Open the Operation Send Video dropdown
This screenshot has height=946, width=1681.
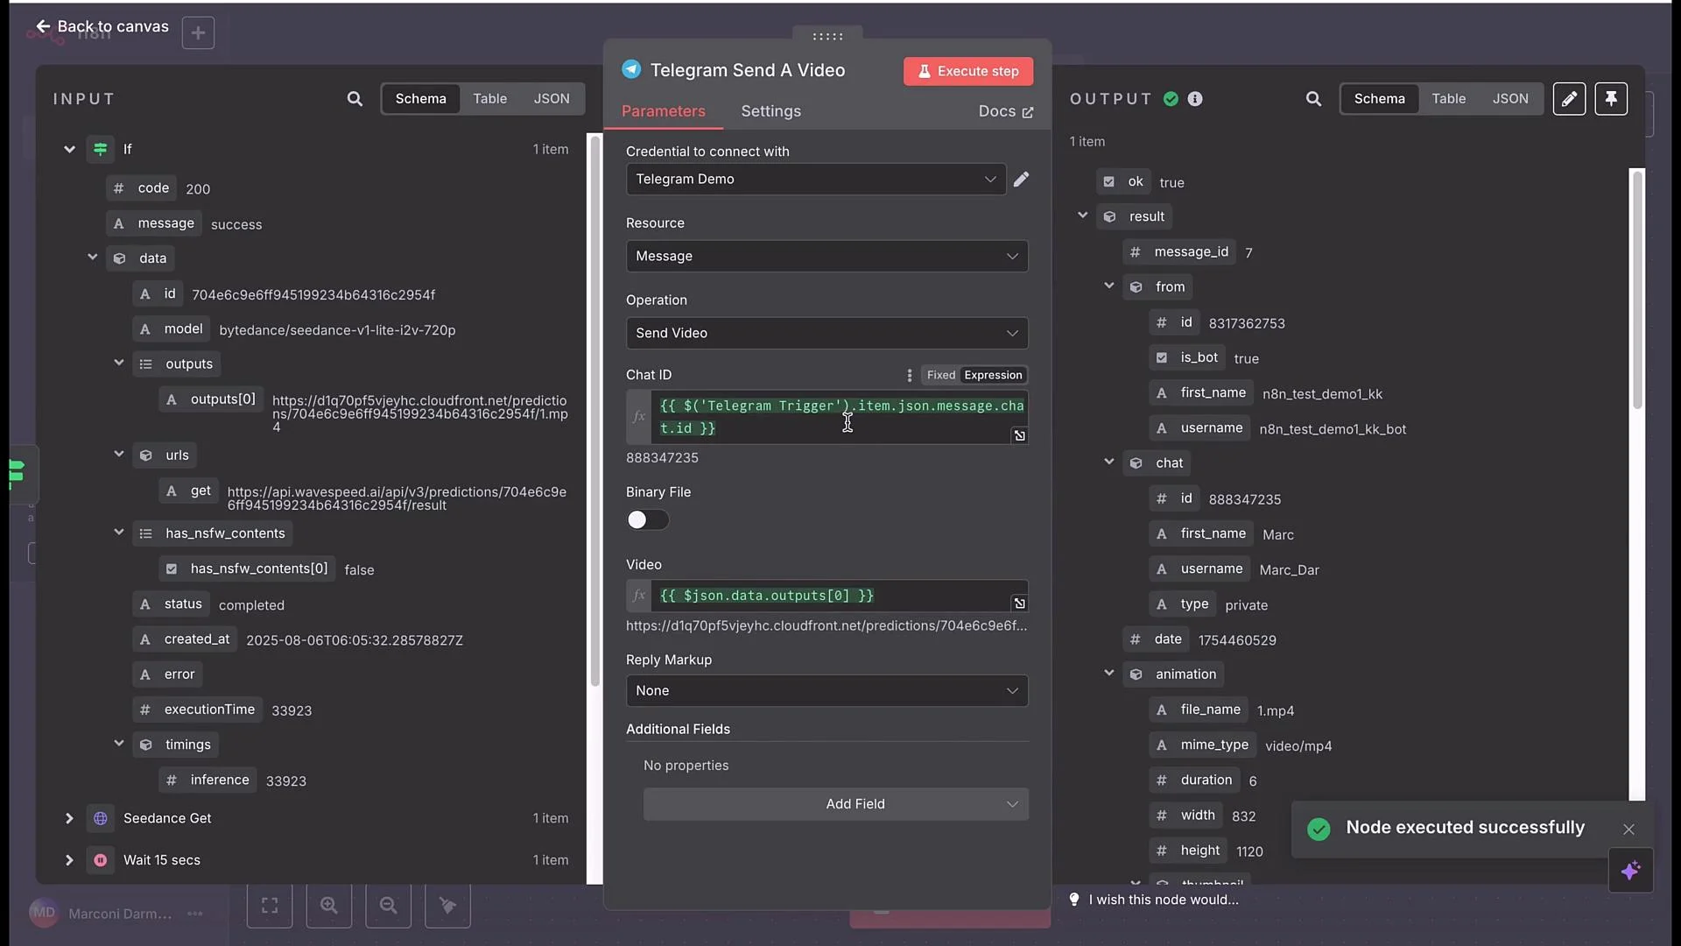(x=826, y=333)
